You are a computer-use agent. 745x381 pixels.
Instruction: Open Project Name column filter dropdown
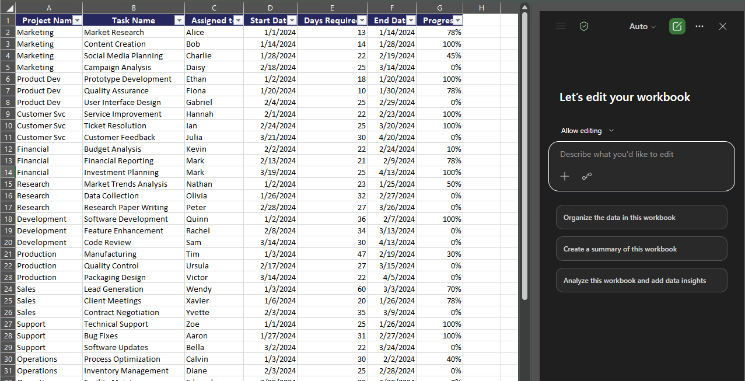click(x=77, y=20)
